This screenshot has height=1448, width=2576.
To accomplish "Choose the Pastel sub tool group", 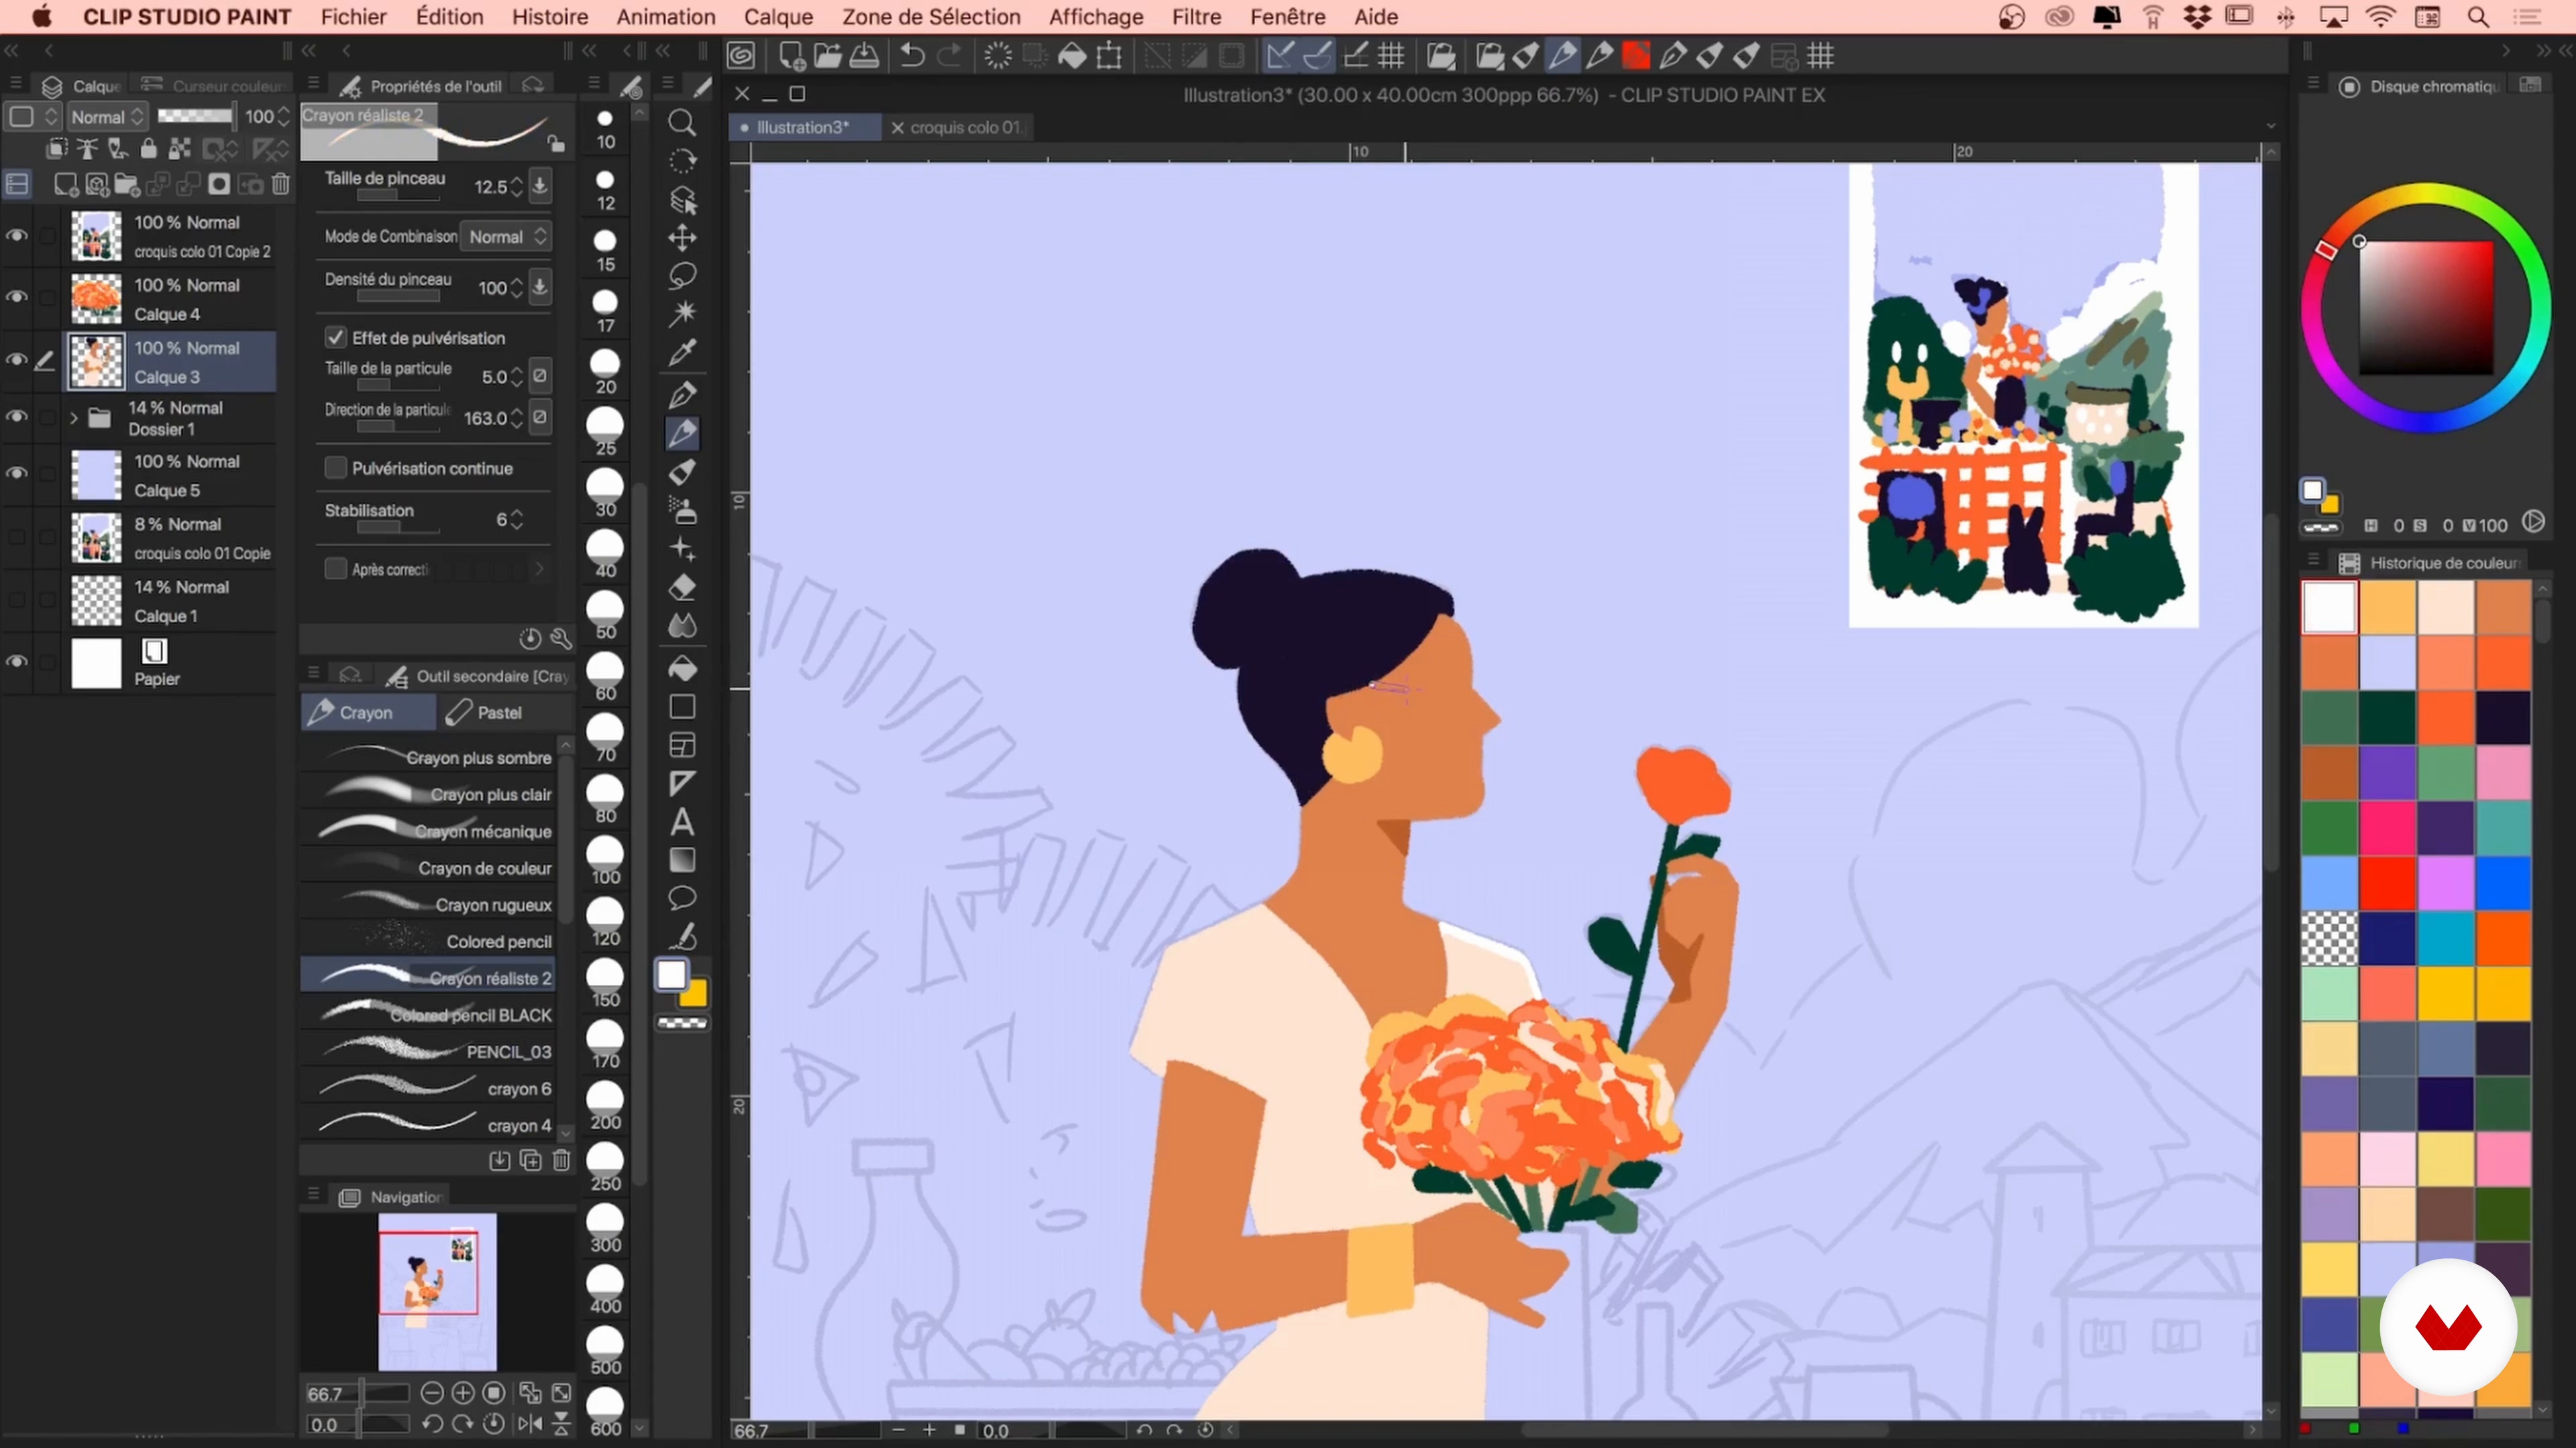I will point(499,713).
